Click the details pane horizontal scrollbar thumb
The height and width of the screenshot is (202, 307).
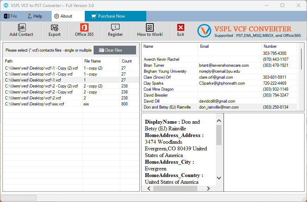[175, 188]
